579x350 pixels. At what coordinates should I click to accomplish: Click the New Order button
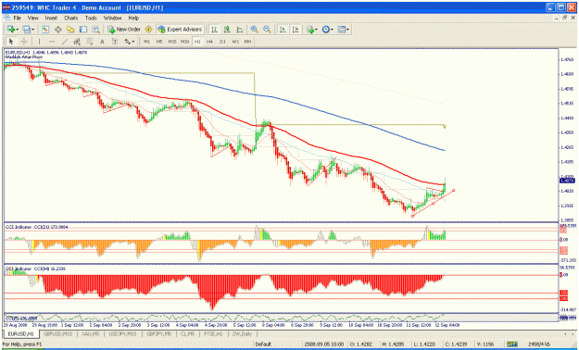pos(124,30)
